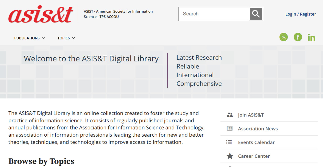The width and height of the screenshot is (323, 167).
Task: Click the newspaper icon beside Association News
Action: [x=229, y=129]
